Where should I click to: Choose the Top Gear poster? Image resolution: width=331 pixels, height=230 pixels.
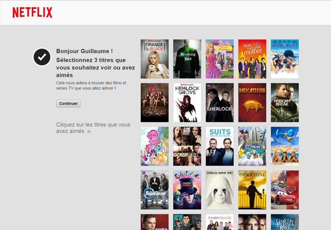(x=154, y=190)
